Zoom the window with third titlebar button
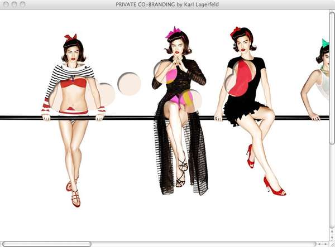 click(x=22, y=4)
